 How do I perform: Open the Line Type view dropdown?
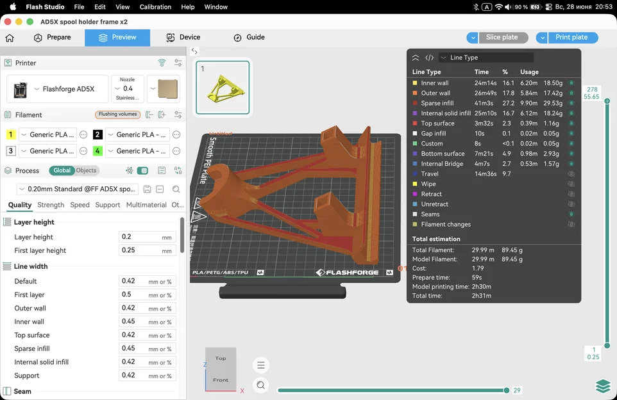486,58
